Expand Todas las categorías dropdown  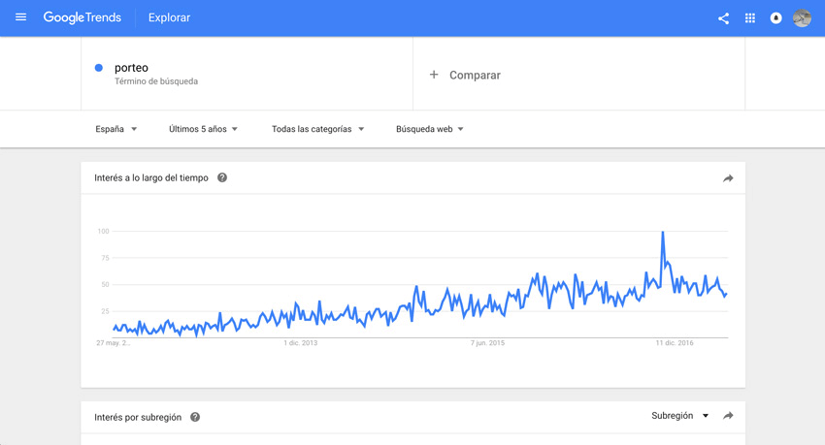tap(317, 129)
